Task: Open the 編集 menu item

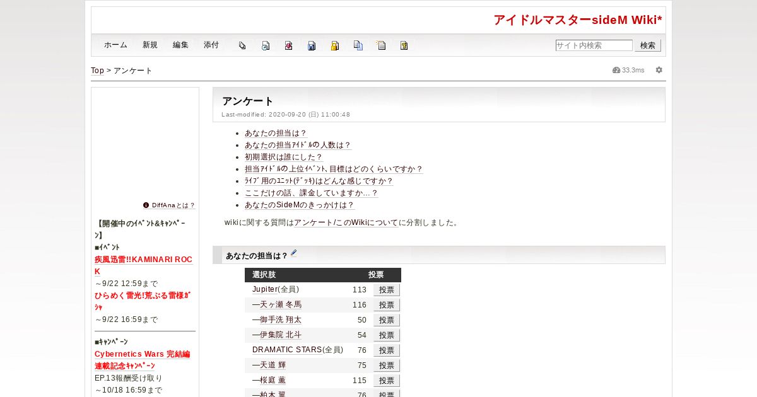Action: tap(180, 45)
